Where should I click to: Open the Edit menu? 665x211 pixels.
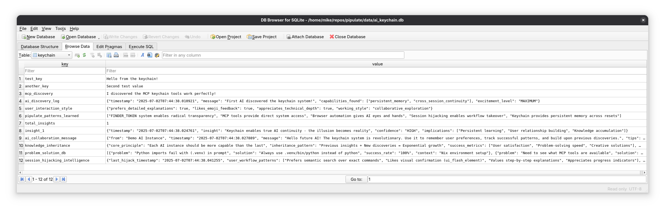(x=34, y=29)
